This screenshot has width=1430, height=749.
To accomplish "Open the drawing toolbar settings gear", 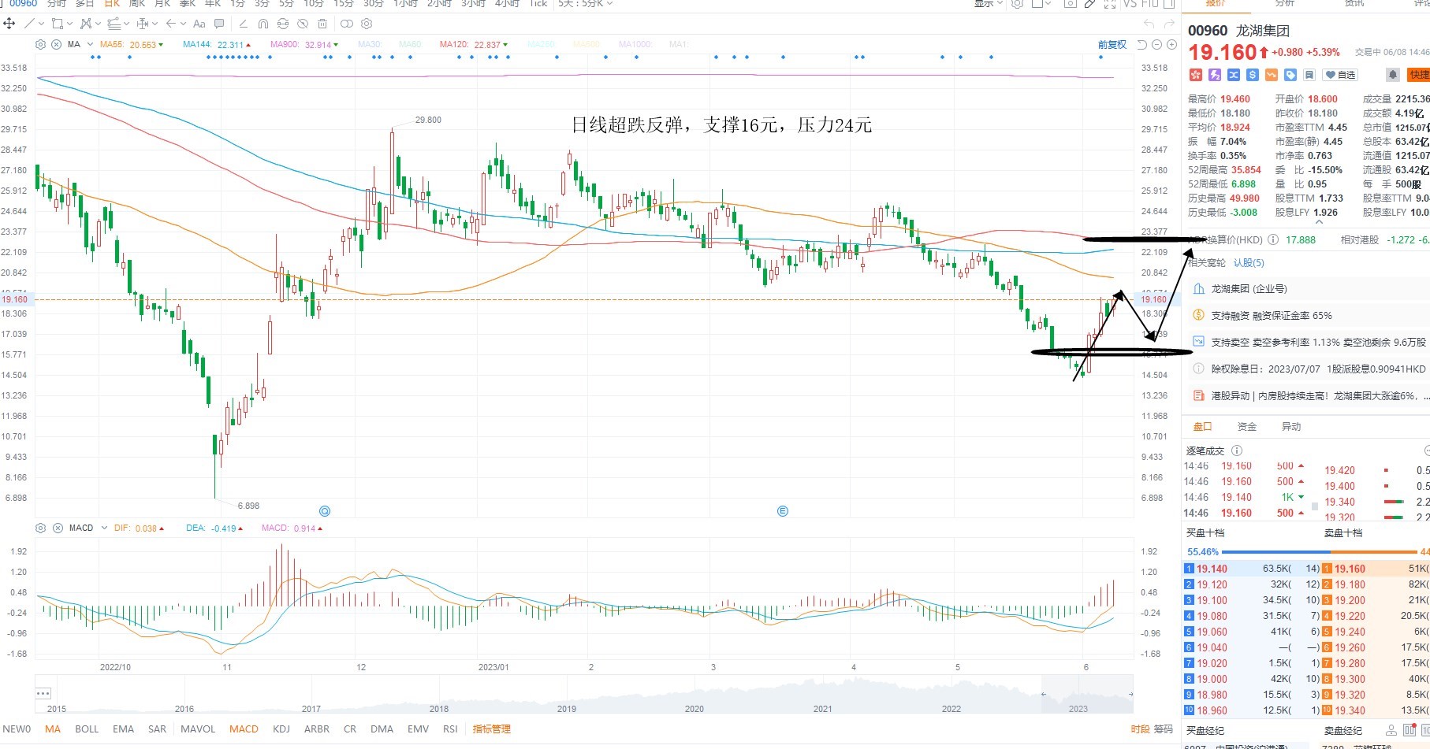I will (367, 24).
